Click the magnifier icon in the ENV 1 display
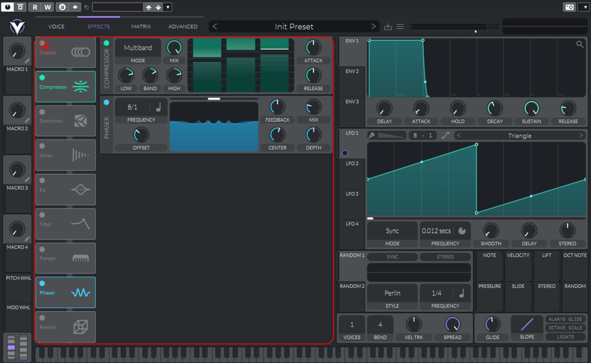591x363 pixels. (x=580, y=45)
